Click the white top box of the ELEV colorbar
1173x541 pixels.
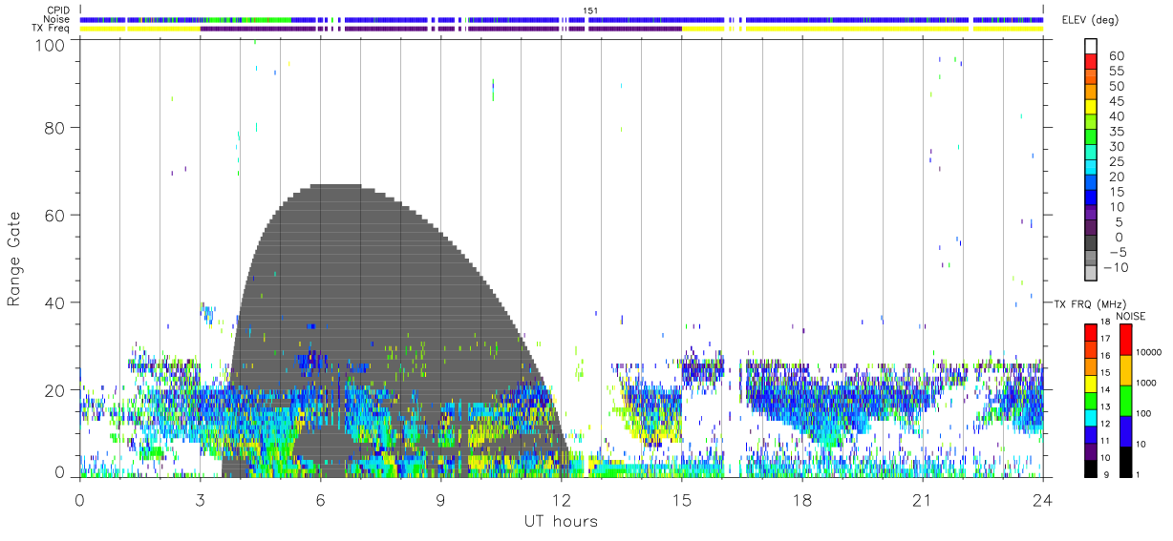[x=1091, y=48]
